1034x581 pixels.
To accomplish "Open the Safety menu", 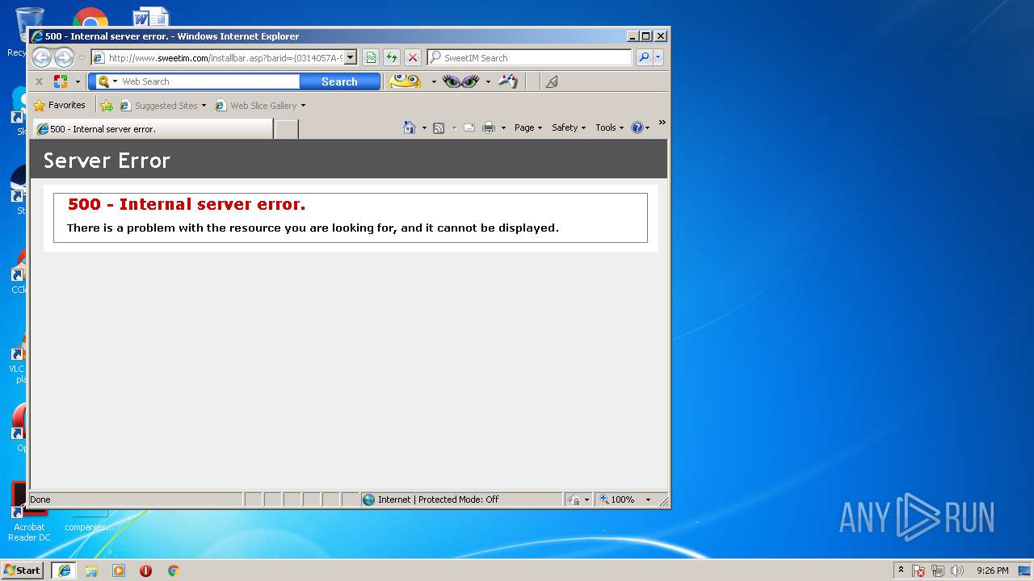I will 569,127.
